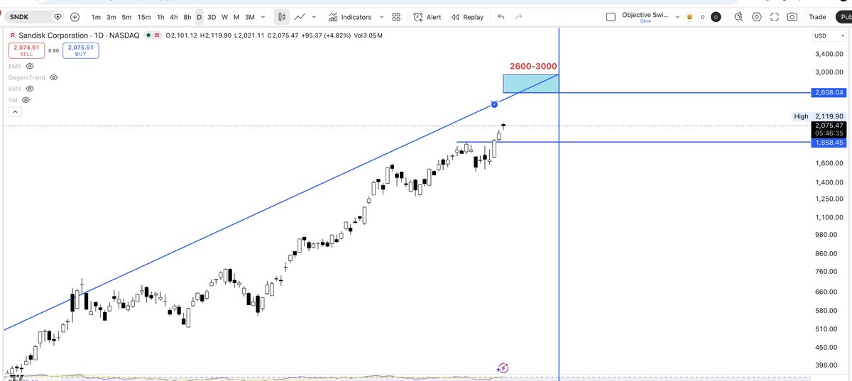The height and width of the screenshot is (381, 852).
Task: Expand the favorite indicators chevron beside Indicators
Action: click(x=381, y=17)
